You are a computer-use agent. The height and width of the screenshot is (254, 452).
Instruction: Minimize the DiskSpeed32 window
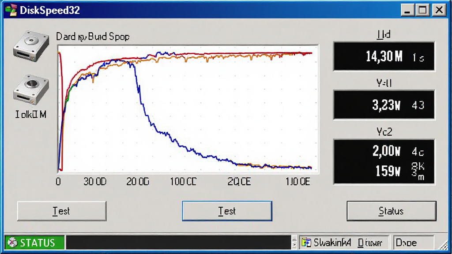coord(407,11)
